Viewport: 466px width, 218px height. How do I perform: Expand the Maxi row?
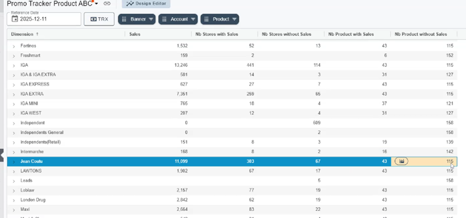[13, 210]
